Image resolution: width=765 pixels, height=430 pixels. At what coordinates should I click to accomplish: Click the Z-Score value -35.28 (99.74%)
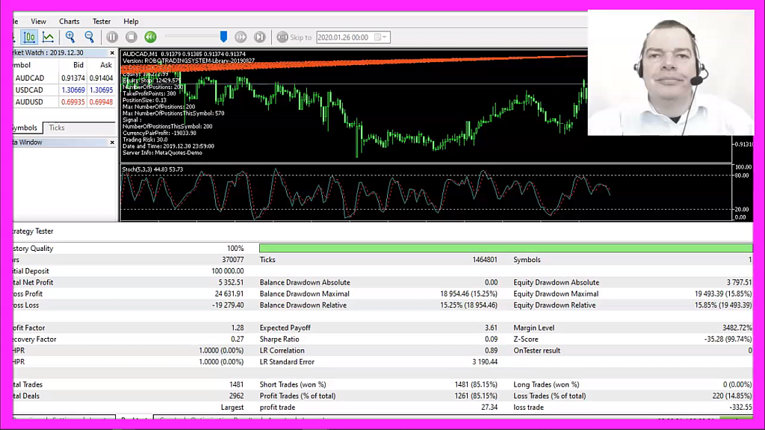point(728,339)
